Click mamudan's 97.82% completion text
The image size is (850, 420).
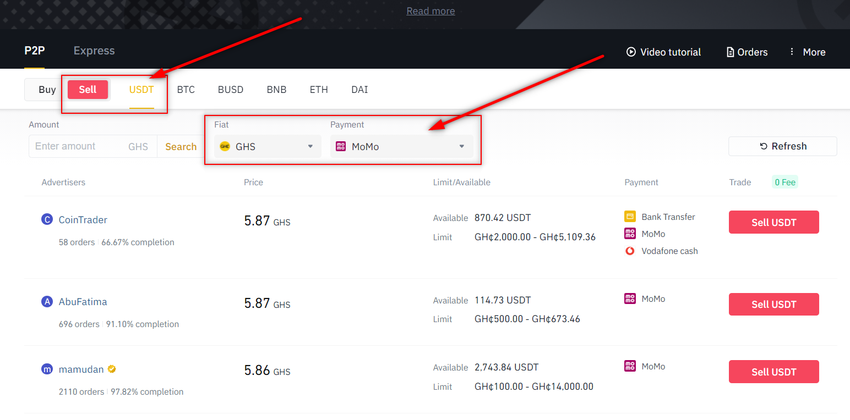coord(147,391)
